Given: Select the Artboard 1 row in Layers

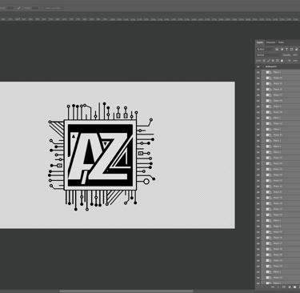Looking at the screenshot, I should [278, 66].
